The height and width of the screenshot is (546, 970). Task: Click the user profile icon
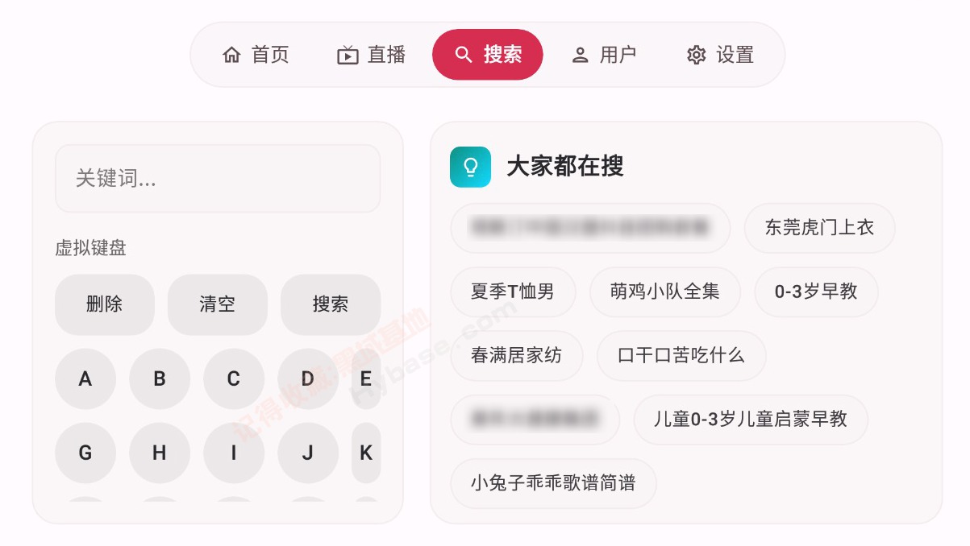[x=580, y=55]
